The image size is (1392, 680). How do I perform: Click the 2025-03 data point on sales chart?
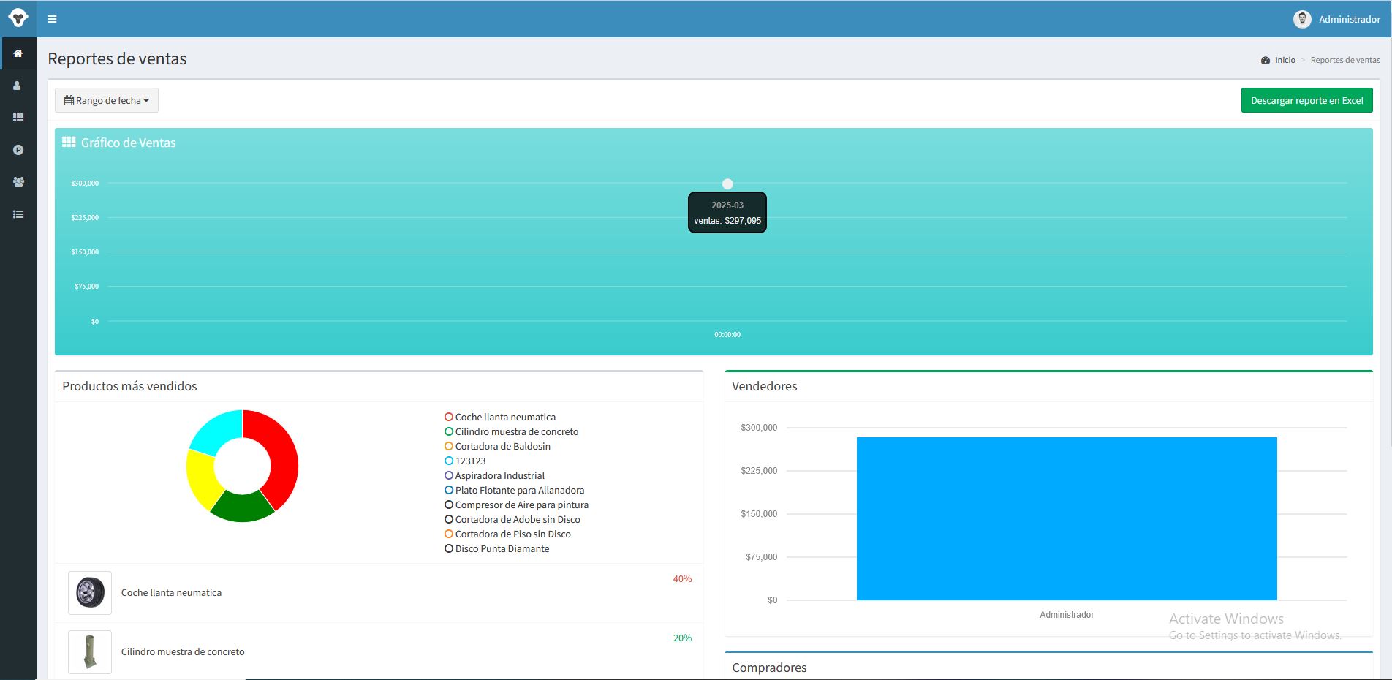click(727, 184)
